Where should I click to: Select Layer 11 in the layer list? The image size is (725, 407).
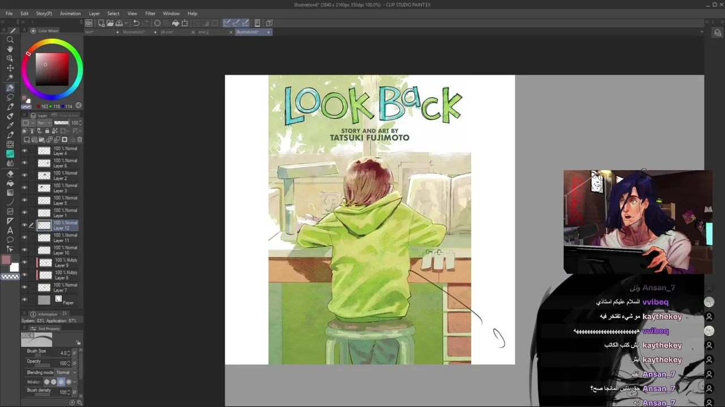click(x=57, y=238)
